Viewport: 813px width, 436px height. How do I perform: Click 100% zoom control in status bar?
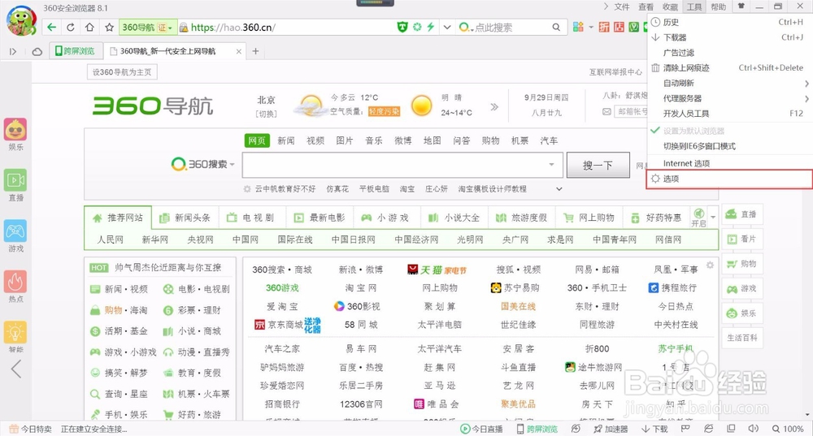pyautogui.click(x=788, y=429)
